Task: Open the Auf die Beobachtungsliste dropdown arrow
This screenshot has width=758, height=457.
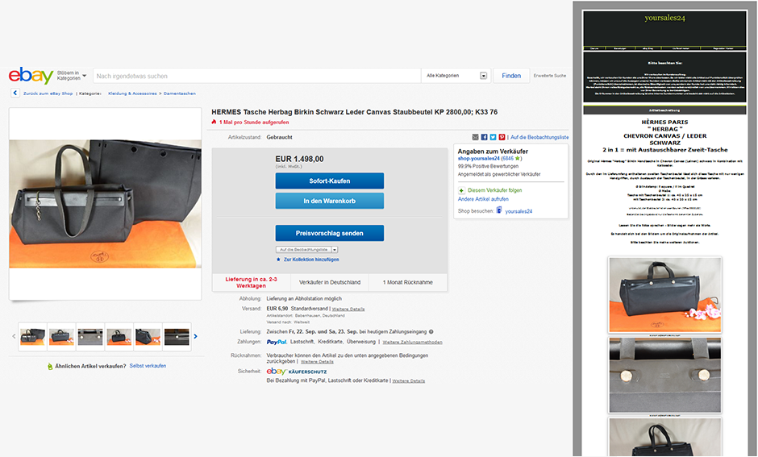Action: point(335,250)
